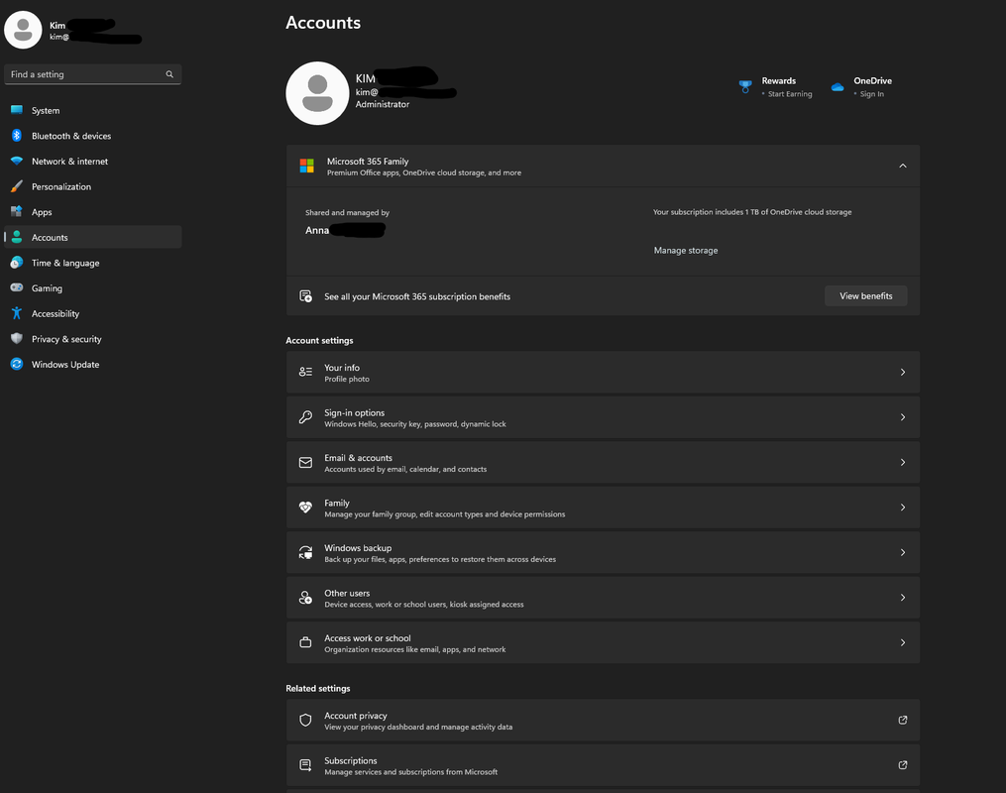
Task: Click the Privacy & security shield icon
Action: pyautogui.click(x=17, y=339)
